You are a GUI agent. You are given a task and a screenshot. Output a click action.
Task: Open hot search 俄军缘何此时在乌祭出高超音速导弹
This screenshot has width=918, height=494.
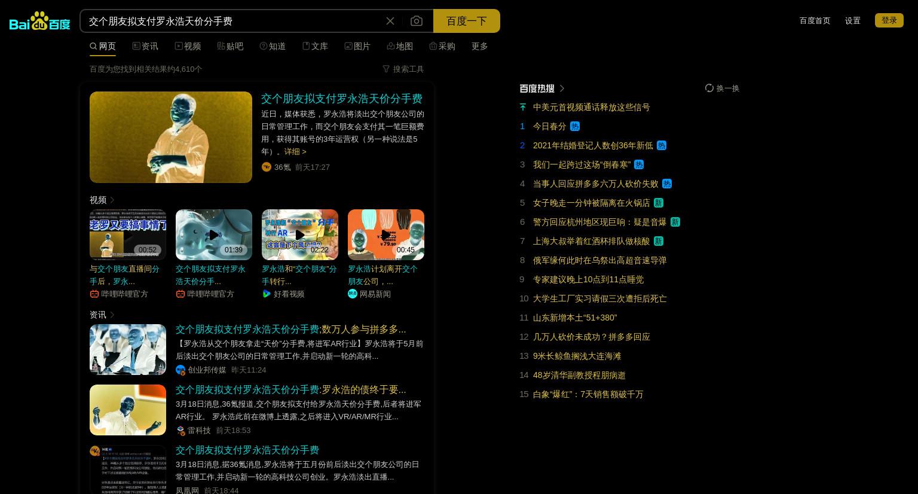coord(600,260)
